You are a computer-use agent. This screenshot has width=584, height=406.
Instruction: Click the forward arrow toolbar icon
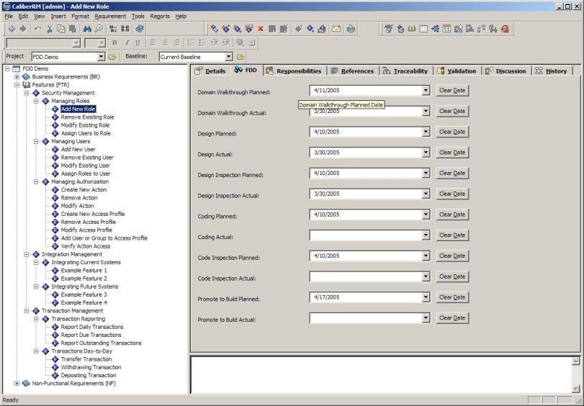pyautogui.click(x=23, y=29)
